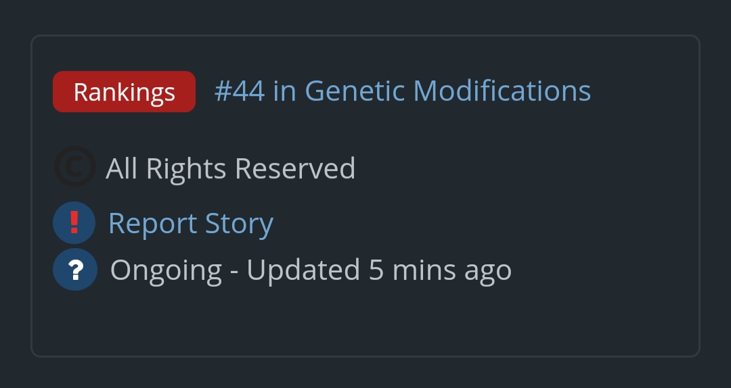Click the copyright symbol icon
Screen dimensions: 731x388
tap(74, 167)
